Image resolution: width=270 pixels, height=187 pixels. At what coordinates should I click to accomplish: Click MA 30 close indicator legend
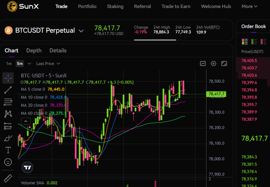coord(44,105)
